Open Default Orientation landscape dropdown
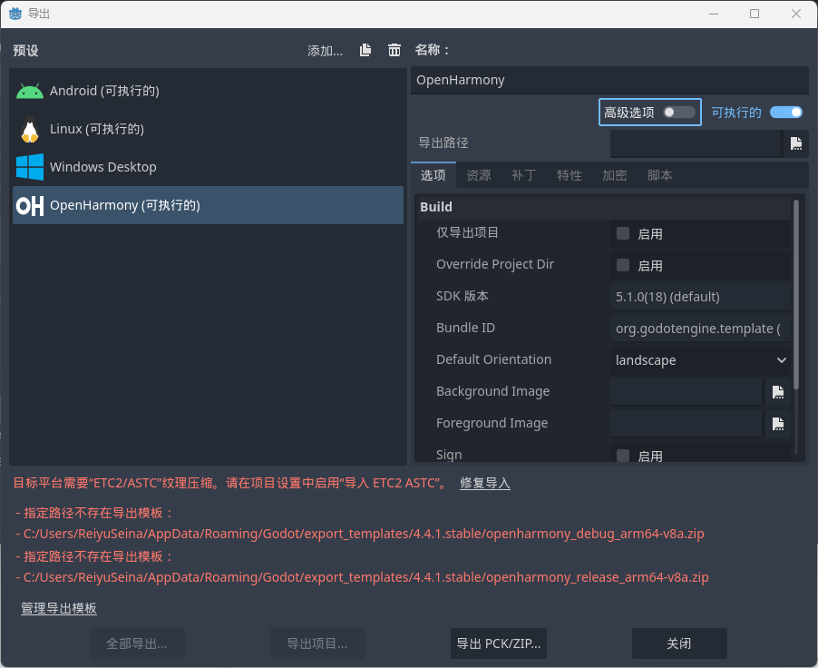 click(x=700, y=360)
